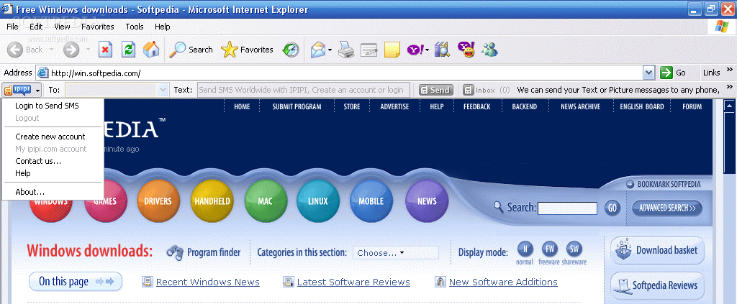
Task: Click the IPIPI Send button
Action: (435, 90)
